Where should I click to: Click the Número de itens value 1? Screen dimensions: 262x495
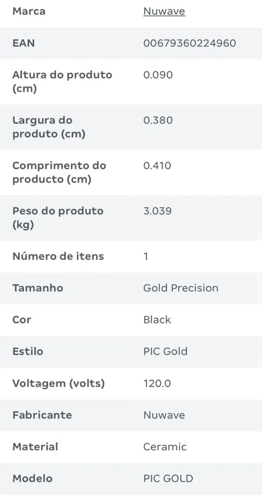[146, 256]
